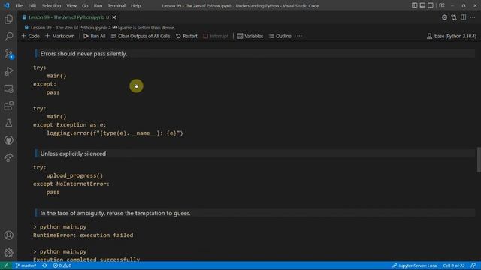Synchronize changes icon in status bar
The height and width of the screenshot is (270, 481).
[44, 265]
